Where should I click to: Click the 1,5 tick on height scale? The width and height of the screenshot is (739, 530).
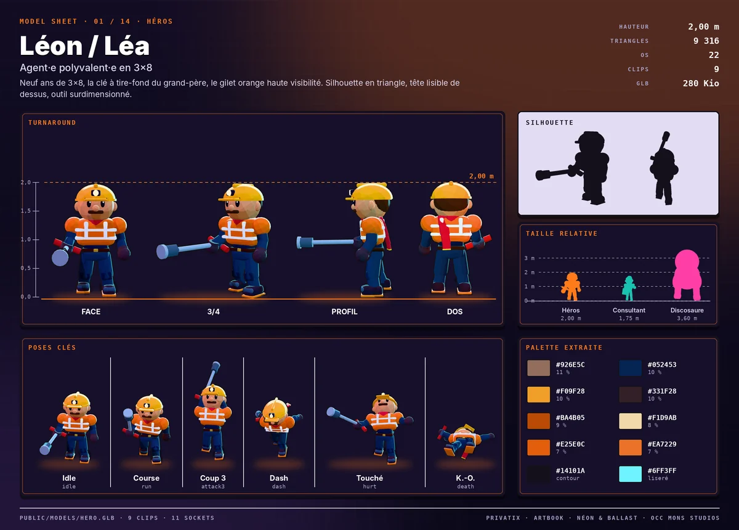point(25,211)
